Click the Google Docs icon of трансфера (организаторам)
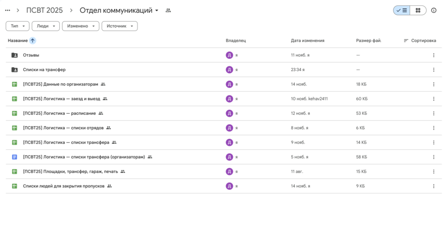 tap(14, 157)
